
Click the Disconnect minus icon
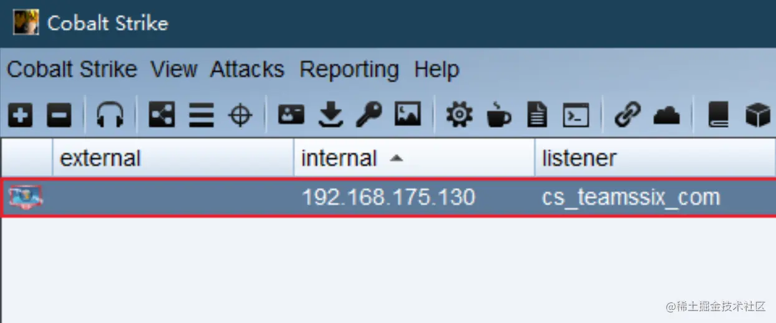[59, 115]
